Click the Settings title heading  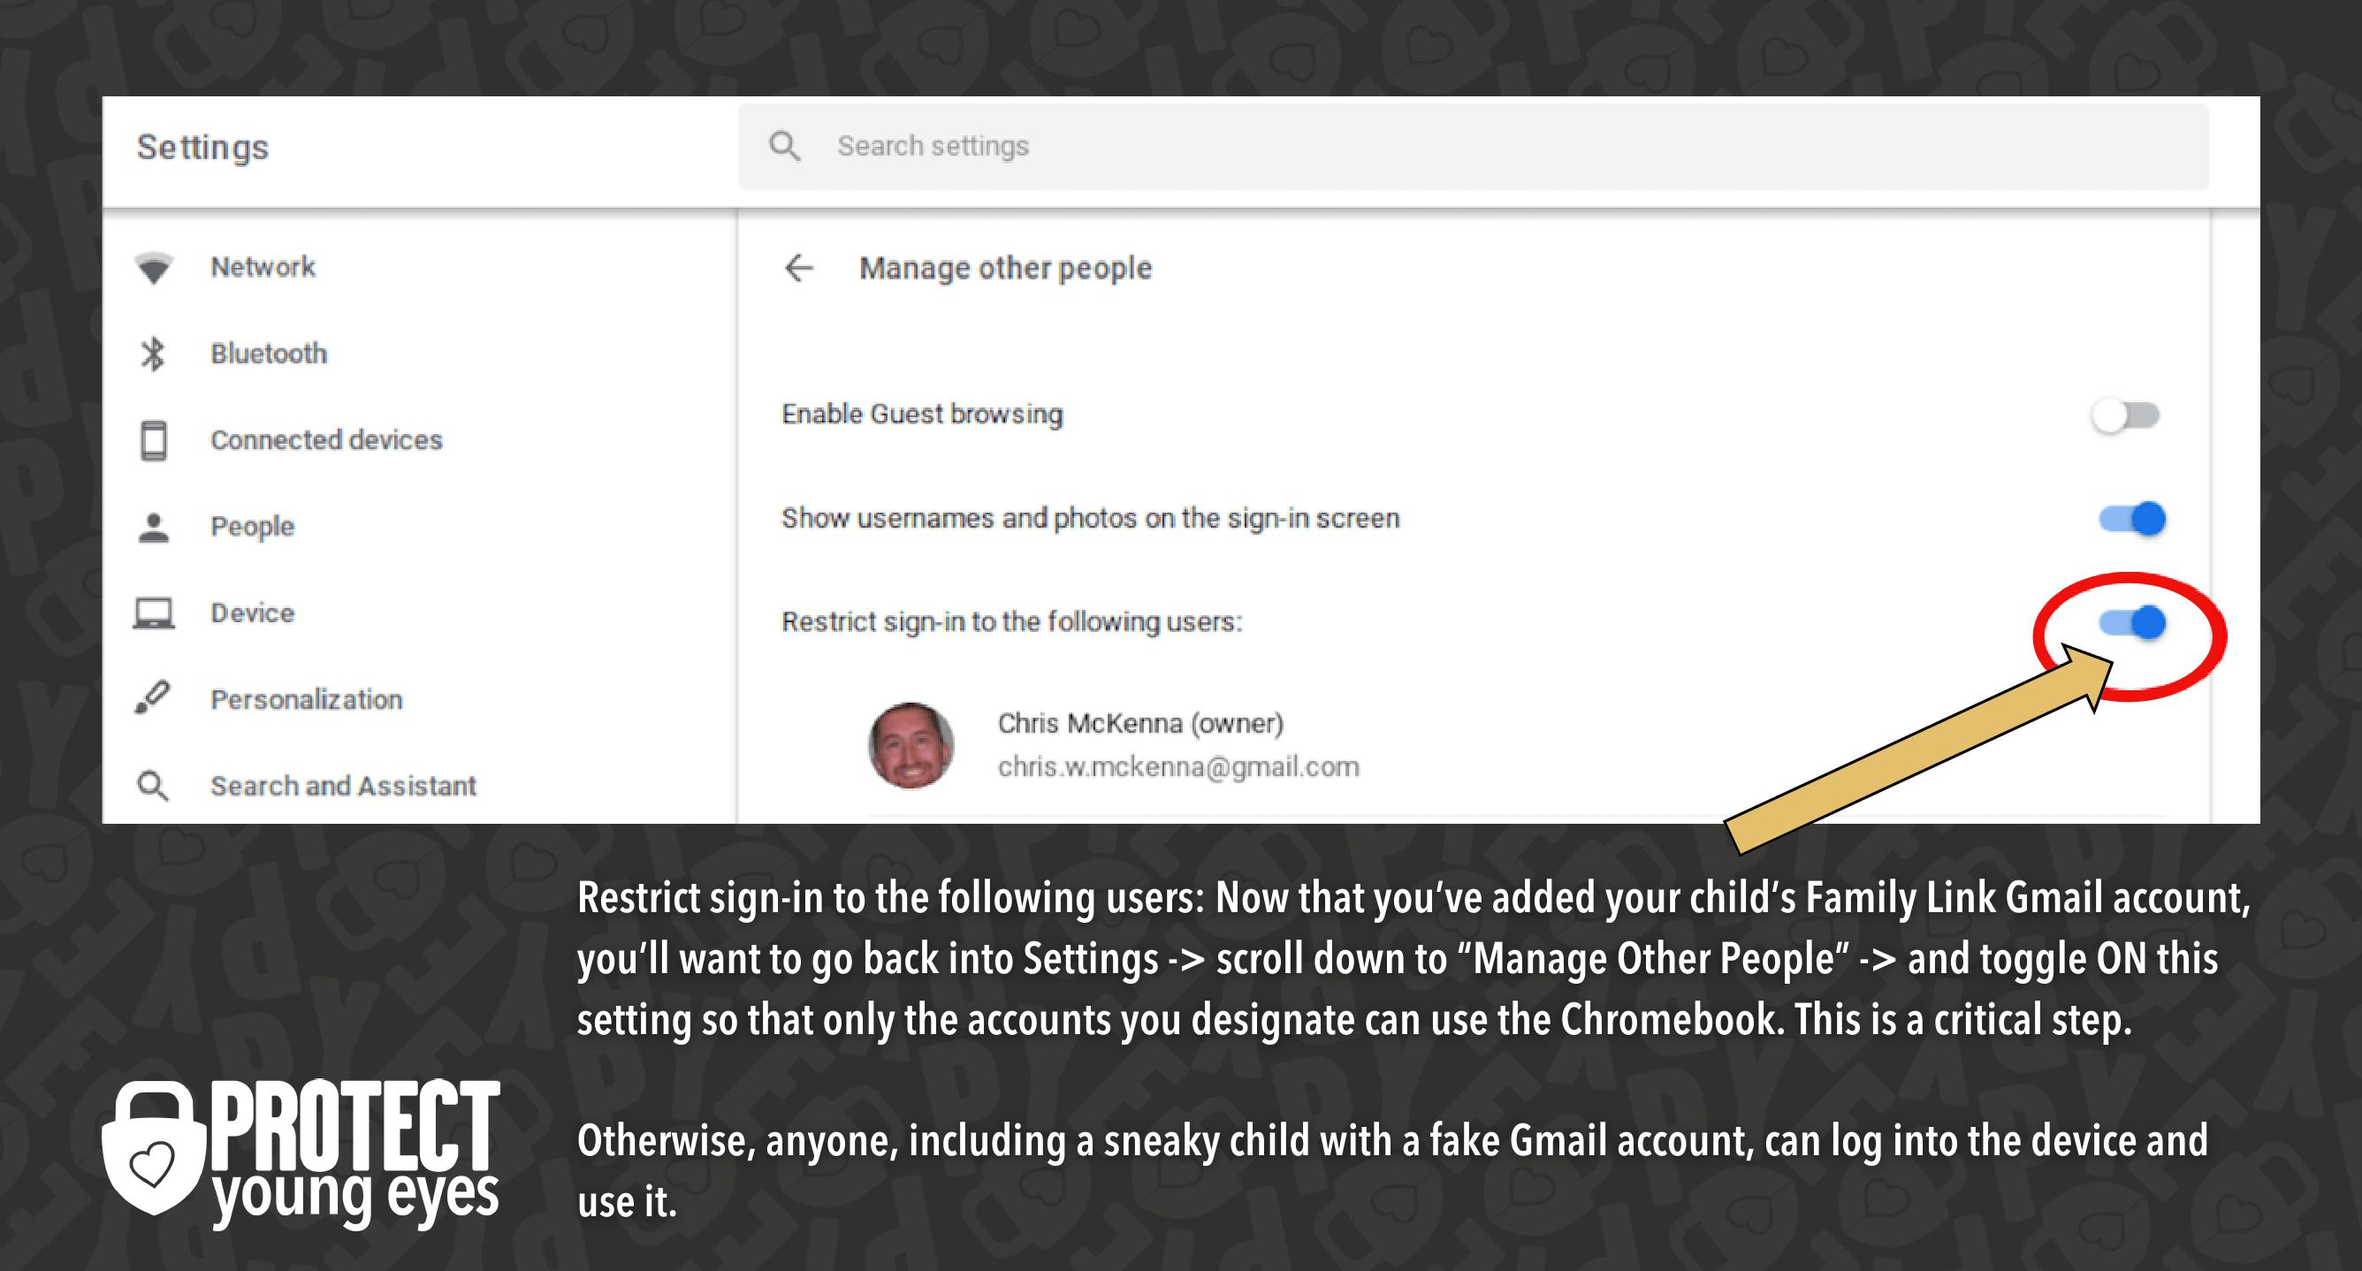(202, 148)
